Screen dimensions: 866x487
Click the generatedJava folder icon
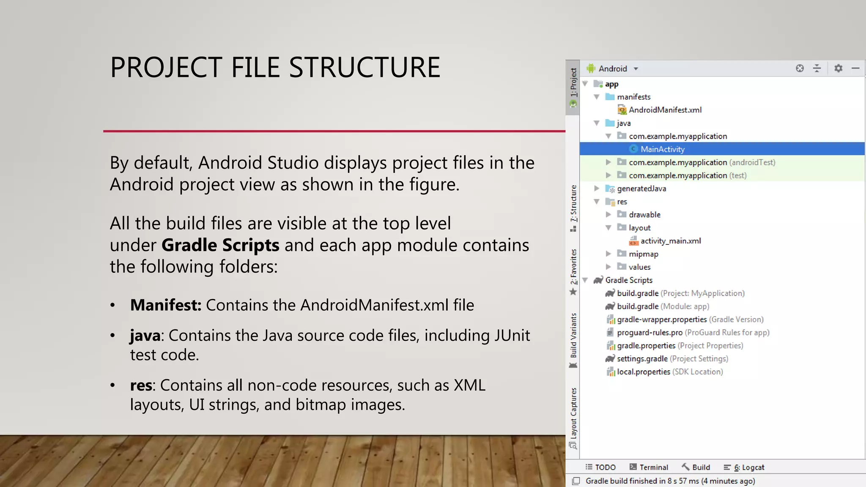610,189
